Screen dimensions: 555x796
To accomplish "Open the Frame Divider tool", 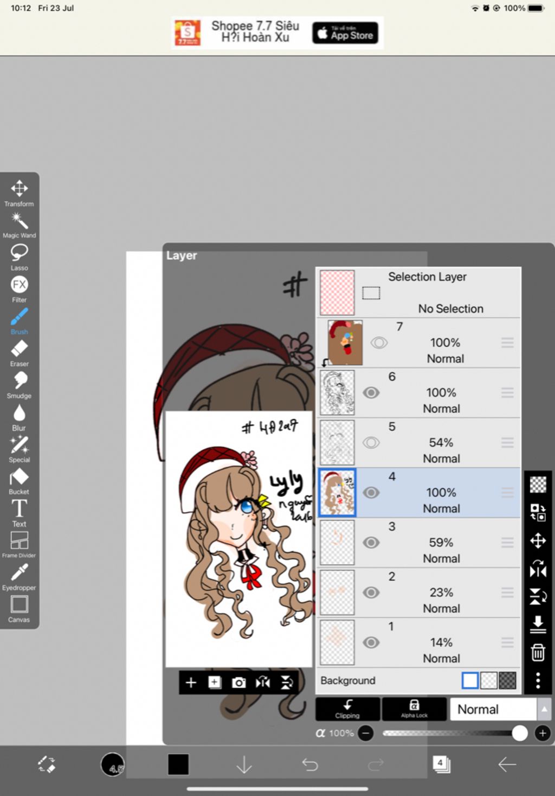I will pos(19,544).
